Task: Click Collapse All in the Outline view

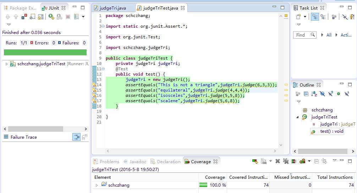Action: click(x=306, y=94)
